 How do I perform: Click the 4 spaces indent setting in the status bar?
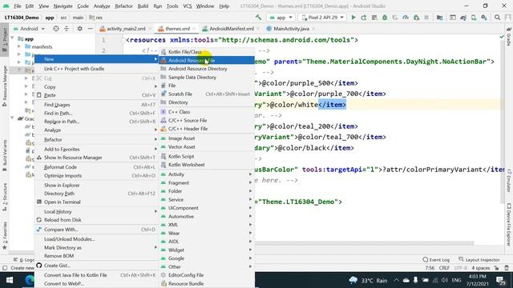(480, 268)
